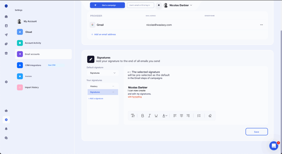
Task: Align signature text left
Action: [x=175, y=116]
